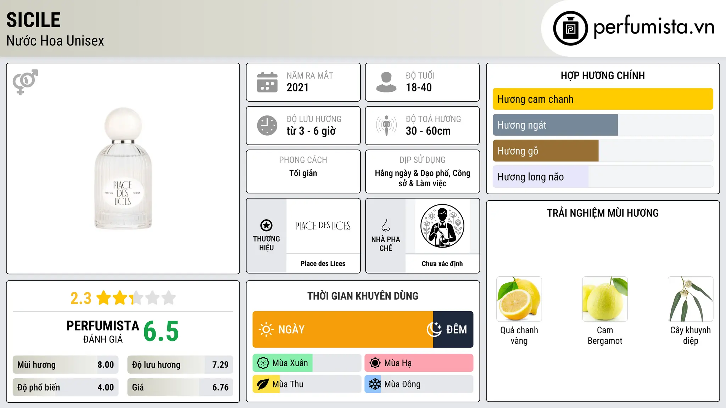Click the Perfumista đánh giá label

coord(103,331)
